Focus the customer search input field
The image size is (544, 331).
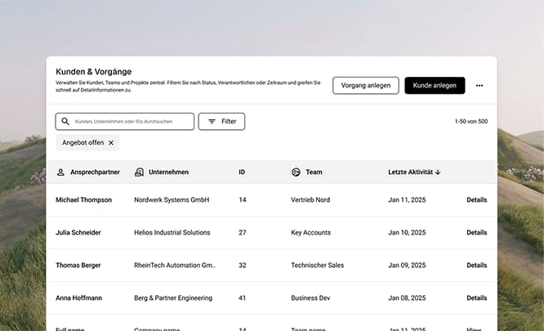pos(131,122)
